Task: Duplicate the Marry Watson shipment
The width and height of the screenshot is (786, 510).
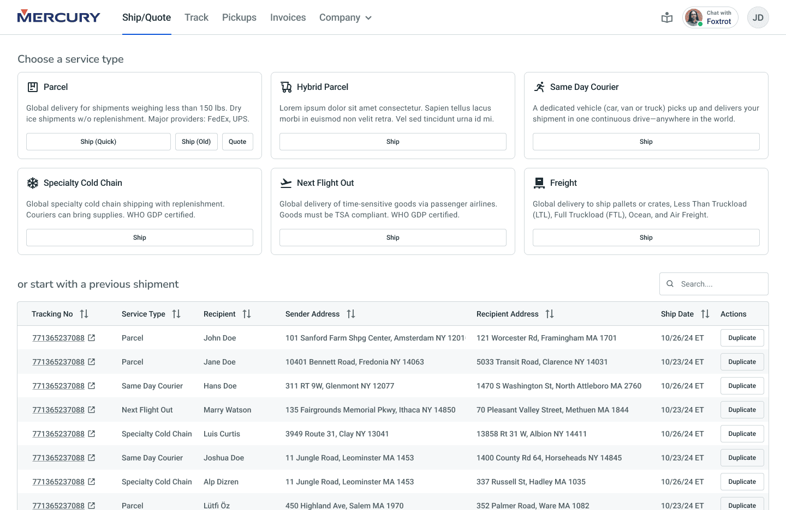Action: pos(742,410)
